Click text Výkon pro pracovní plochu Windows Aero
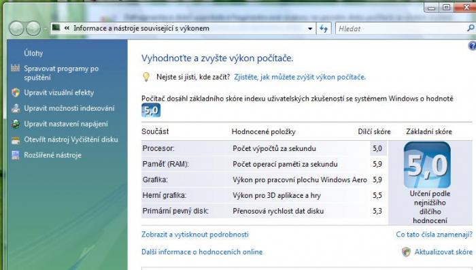This screenshot has height=270, width=476. pyautogui.click(x=300, y=180)
